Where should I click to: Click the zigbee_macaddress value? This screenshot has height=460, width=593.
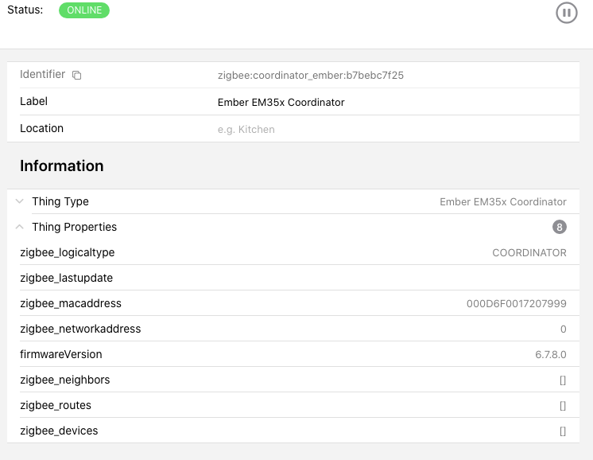pos(516,304)
